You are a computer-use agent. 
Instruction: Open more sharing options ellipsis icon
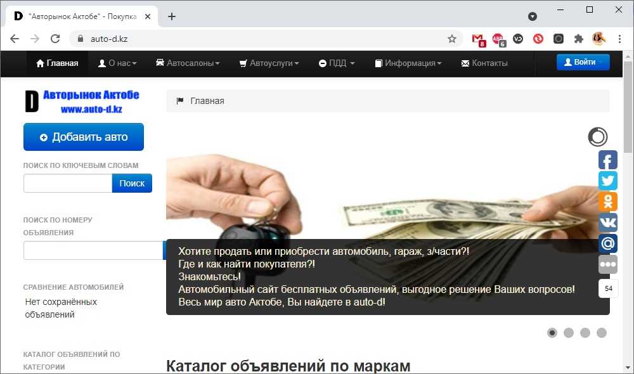608,264
